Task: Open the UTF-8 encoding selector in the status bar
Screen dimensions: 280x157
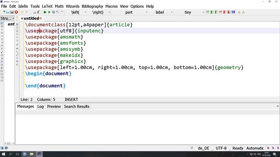Action: click(x=221, y=148)
